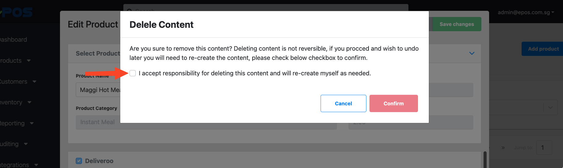Check the accept responsibility checkbox

click(x=133, y=73)
